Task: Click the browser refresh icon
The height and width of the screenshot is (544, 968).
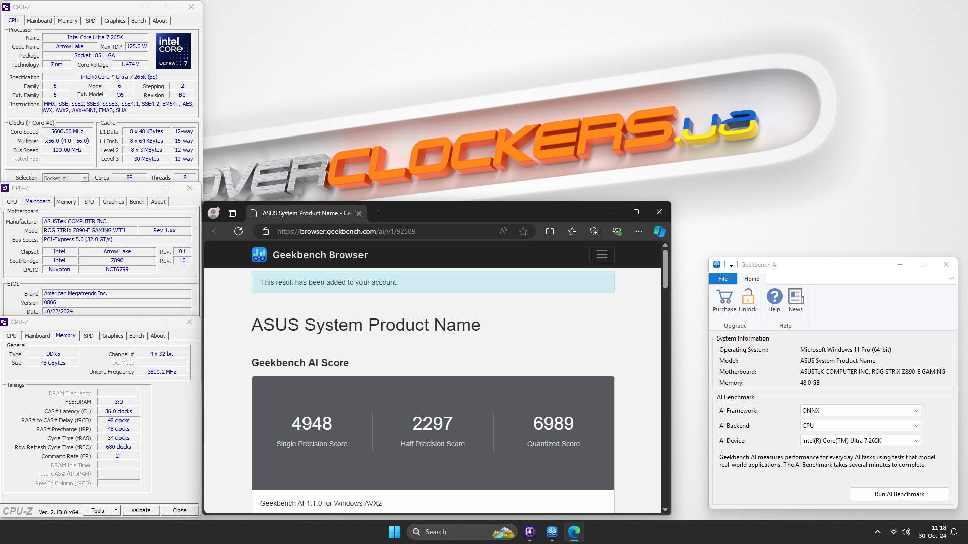Action: 238,231
